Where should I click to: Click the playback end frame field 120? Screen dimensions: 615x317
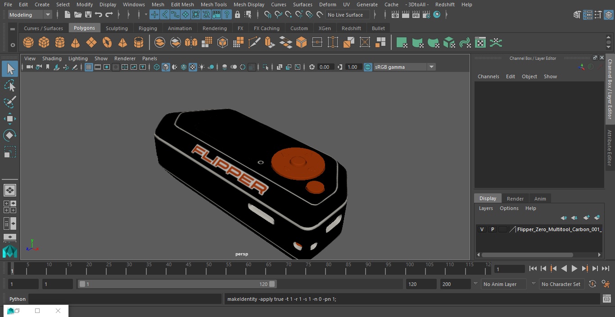[421, 284]
